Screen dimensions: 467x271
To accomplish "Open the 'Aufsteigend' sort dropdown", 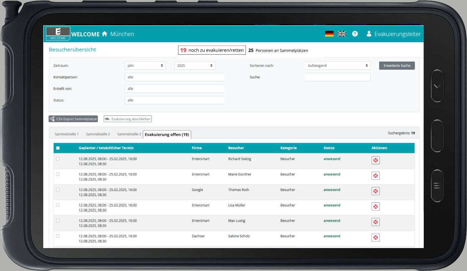I will (338, 65).
